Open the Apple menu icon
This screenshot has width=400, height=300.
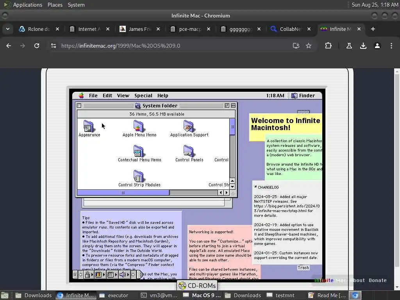81,95
